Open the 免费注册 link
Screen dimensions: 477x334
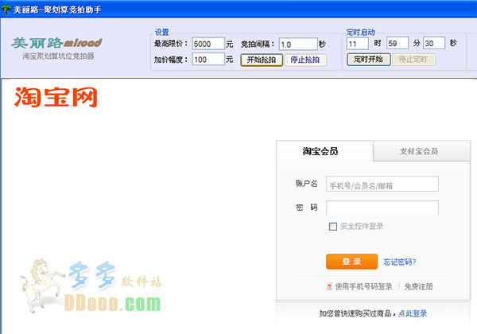pos(418,286)
